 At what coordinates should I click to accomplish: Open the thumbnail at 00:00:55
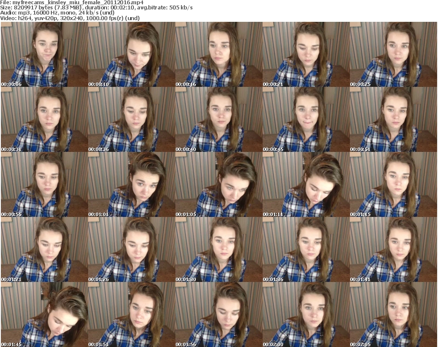coord(44,184)
